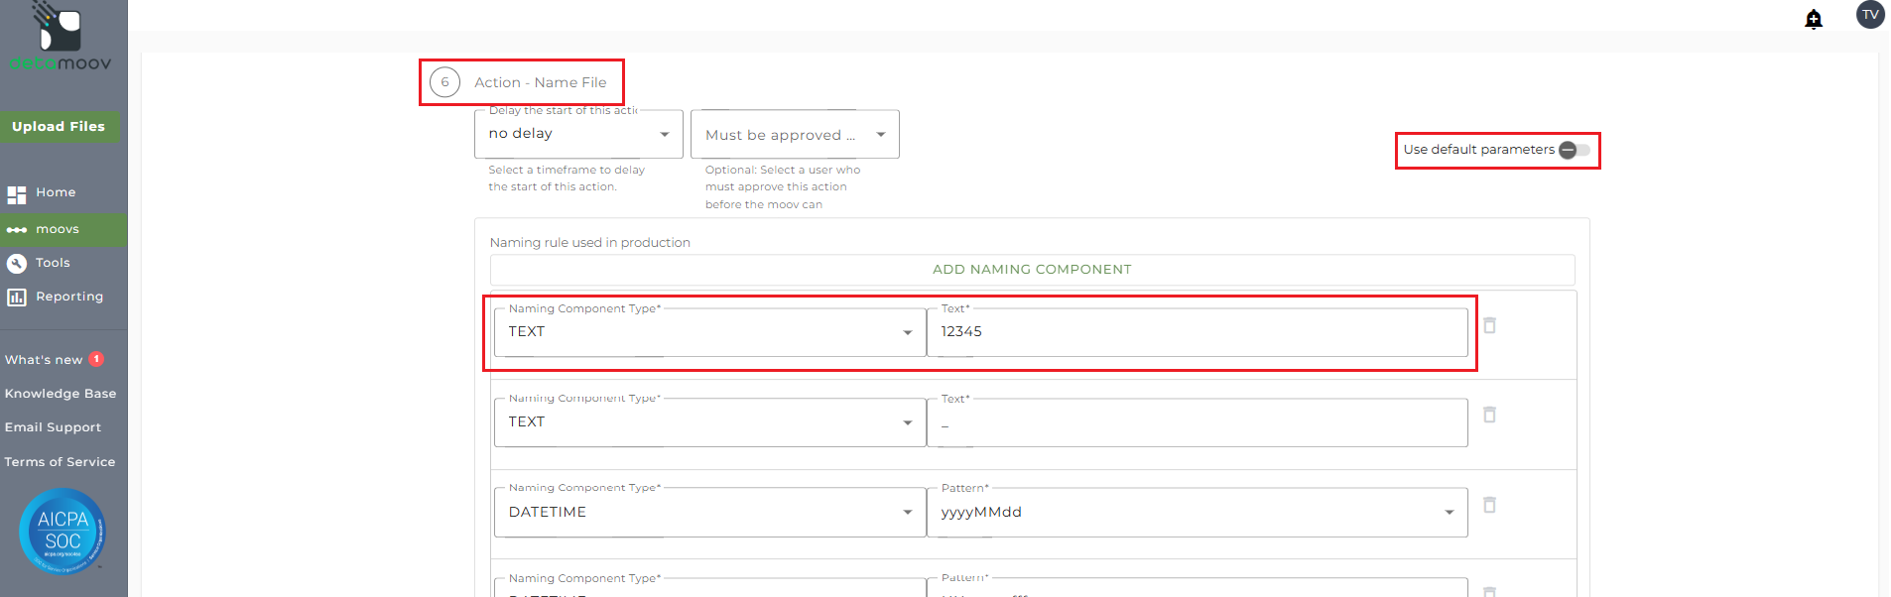Viewport: 1891px width, 597px height.
Task: Click the AICPA SOC badge
Action: [63, 532]
